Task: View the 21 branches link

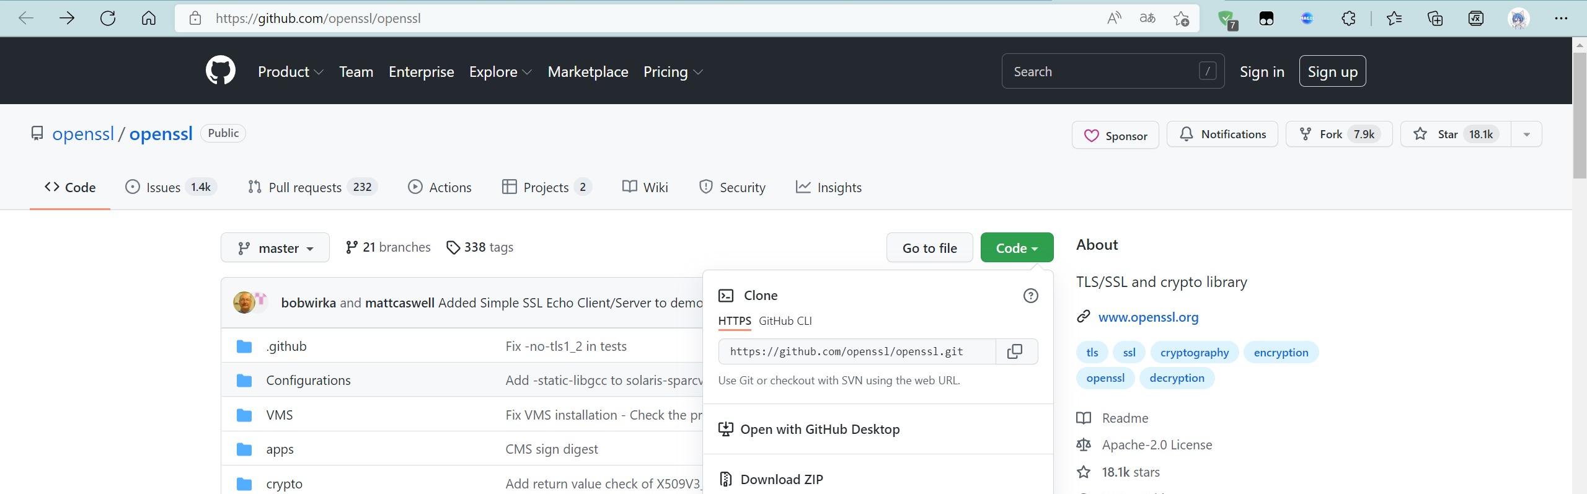Action: click(388, 247)
